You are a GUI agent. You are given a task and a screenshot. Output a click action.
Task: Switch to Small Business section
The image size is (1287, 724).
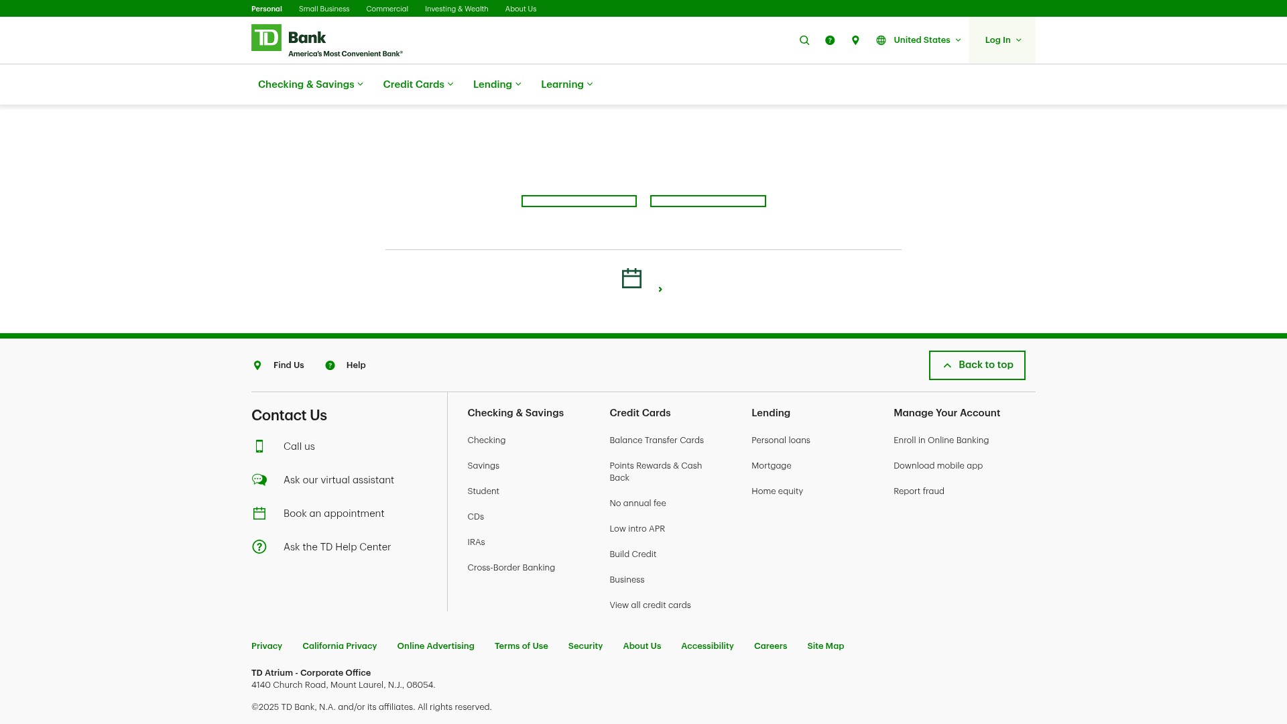(x=324, y=9)
